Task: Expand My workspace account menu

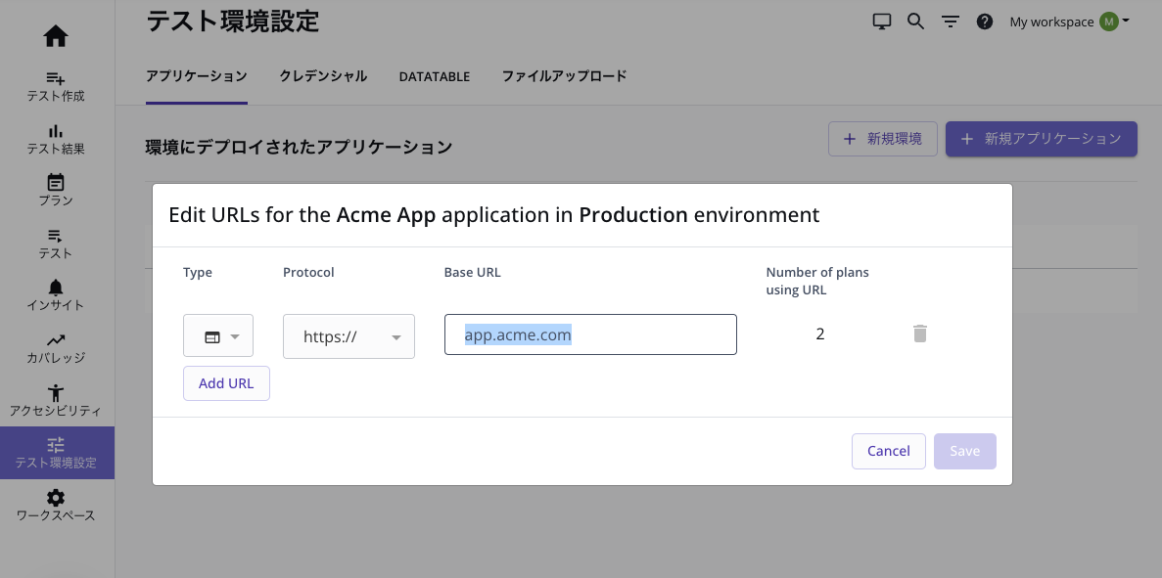Action: [1069, 22]
